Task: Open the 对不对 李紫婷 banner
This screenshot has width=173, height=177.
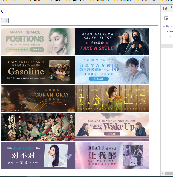Action: pyautogui.click(x=38, y=156)
